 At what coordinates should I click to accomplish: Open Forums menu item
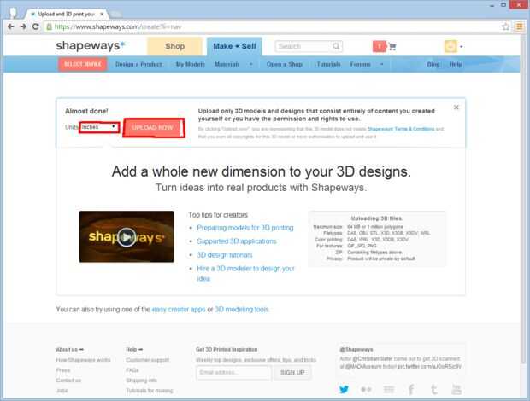[x=361, y=64]
